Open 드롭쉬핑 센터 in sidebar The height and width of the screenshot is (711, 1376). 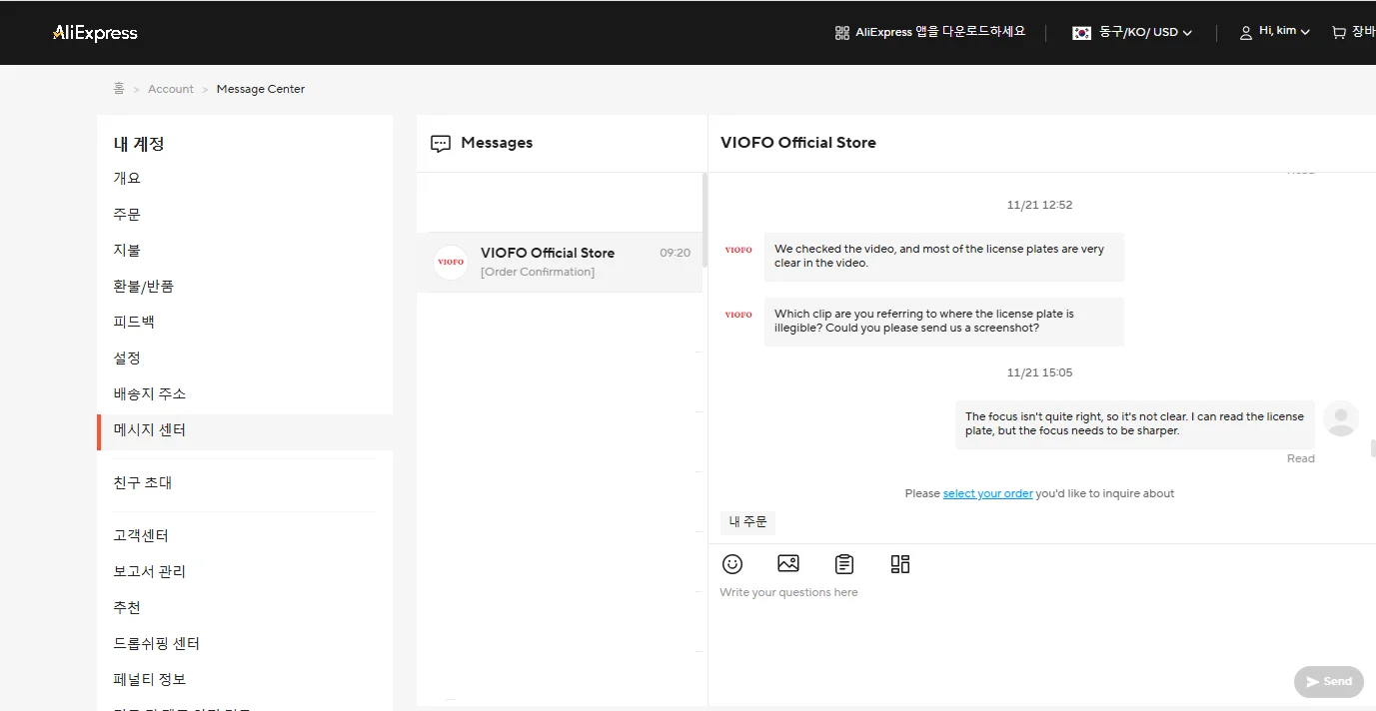tap(157, 643)
